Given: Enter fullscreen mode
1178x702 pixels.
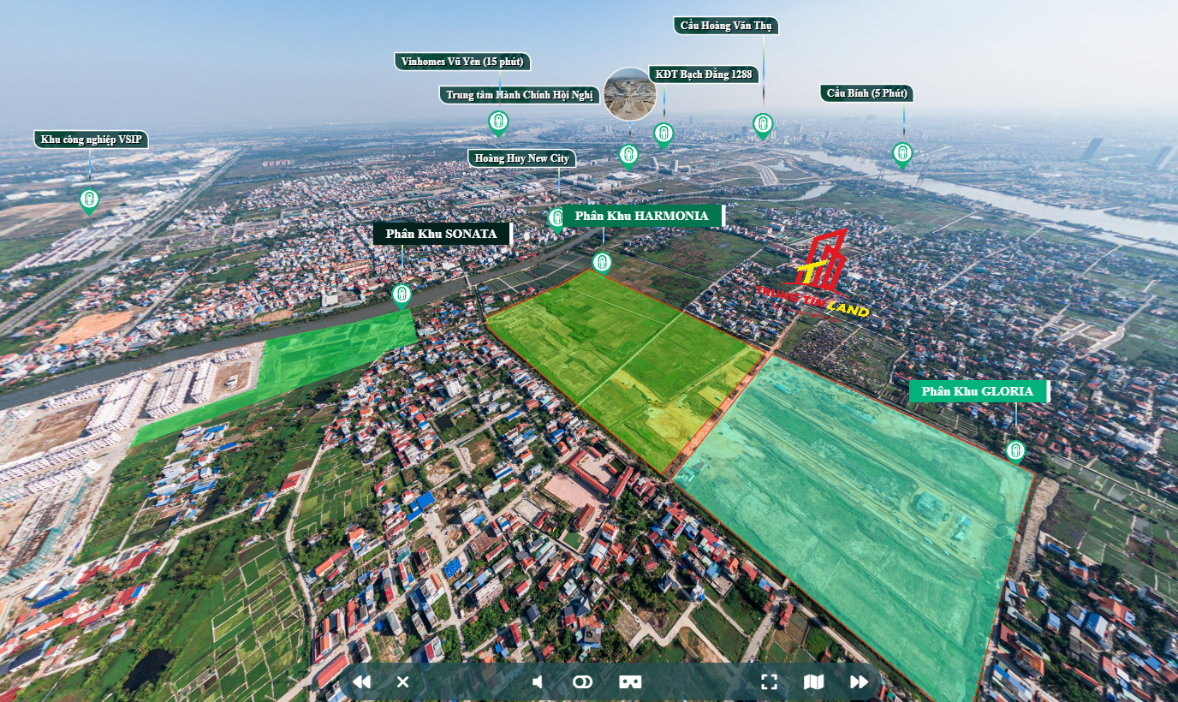Looking at the screenshot, I should pyautogui.click(x=769, y=681).
